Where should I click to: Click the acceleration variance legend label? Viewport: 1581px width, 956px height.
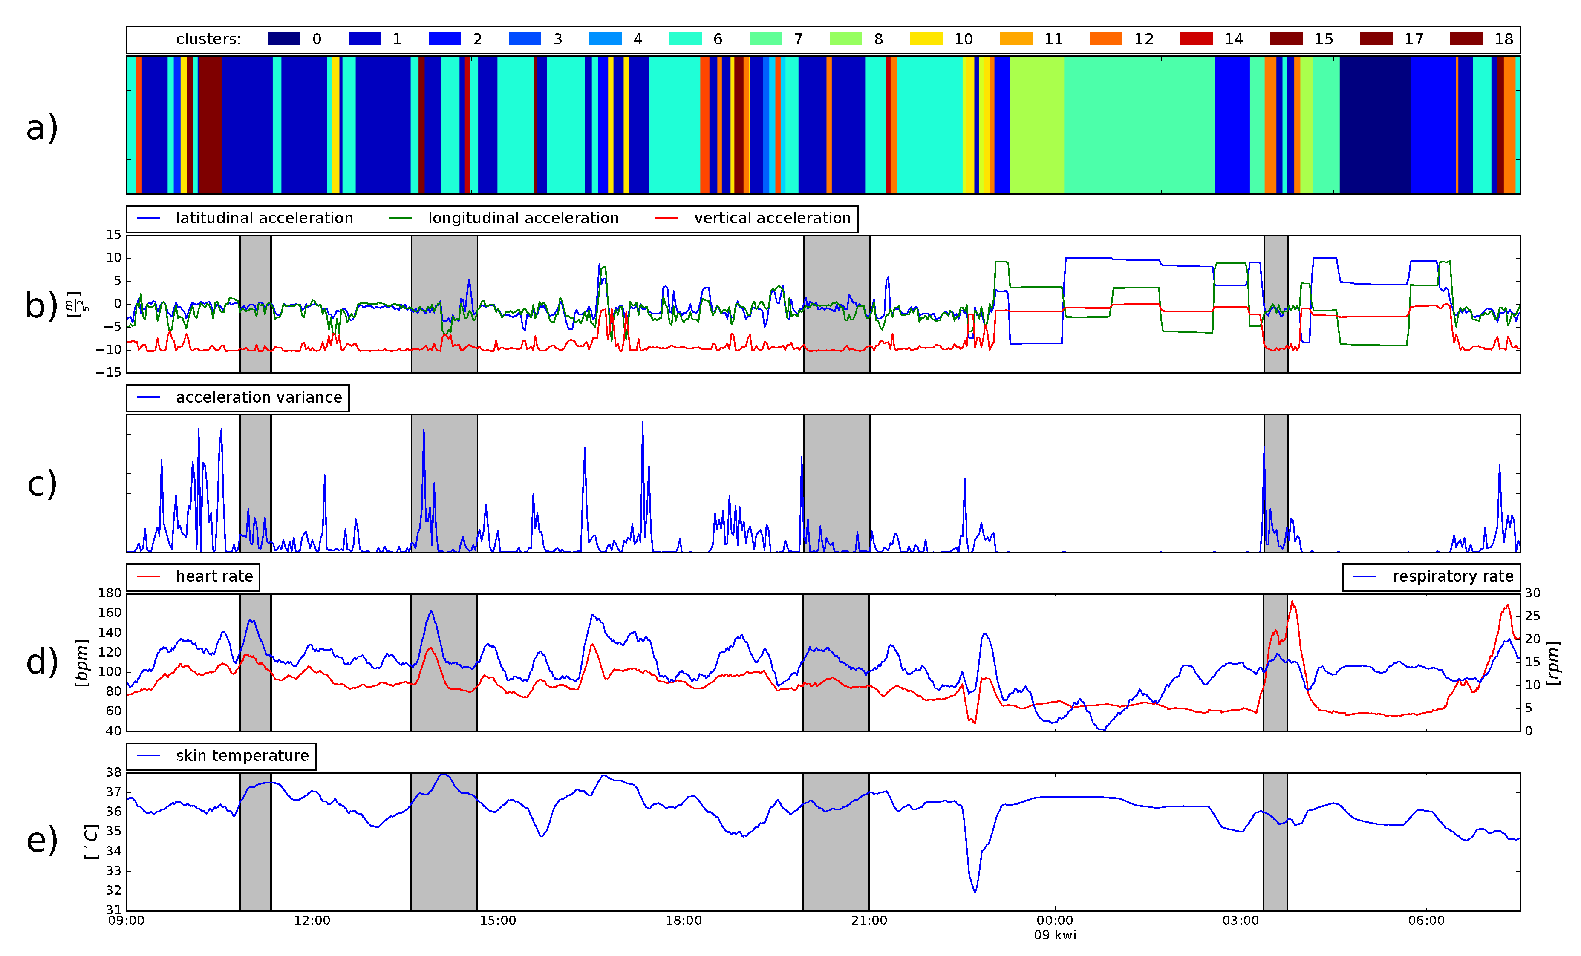point(259,398)
